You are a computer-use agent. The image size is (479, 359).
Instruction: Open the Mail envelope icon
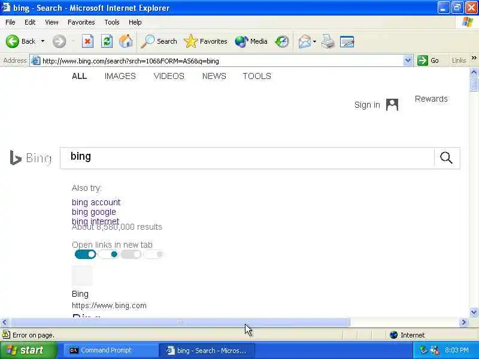(305, 41)
